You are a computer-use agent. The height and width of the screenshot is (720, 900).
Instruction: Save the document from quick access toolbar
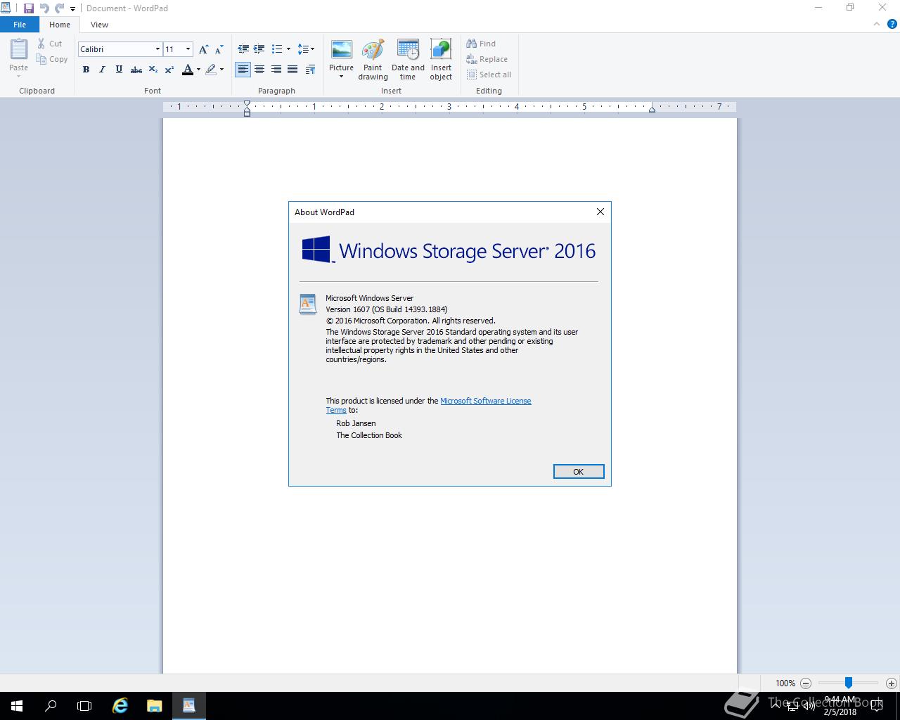click(29, 8)
